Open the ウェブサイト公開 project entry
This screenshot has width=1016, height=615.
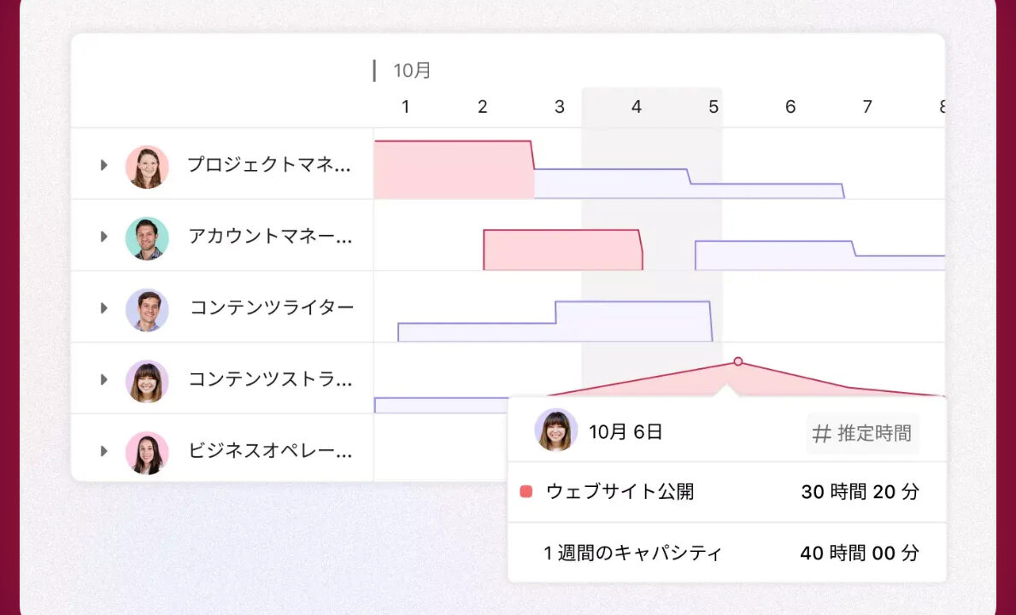[620, 492]
